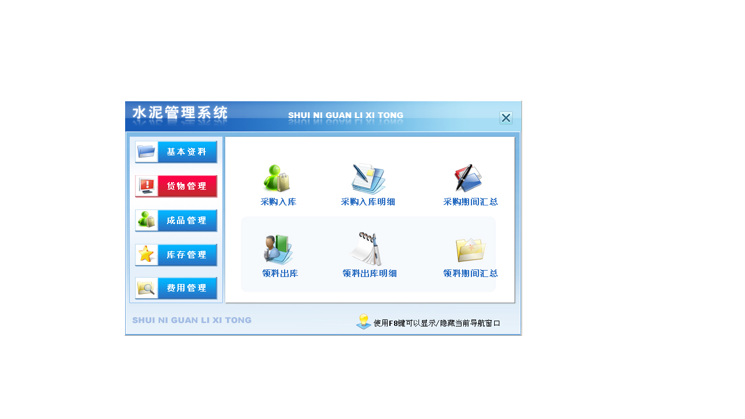Click the magnifier icon beside 费用管理
This screenshot has width=745, height=419.
[x=145, y=287]
